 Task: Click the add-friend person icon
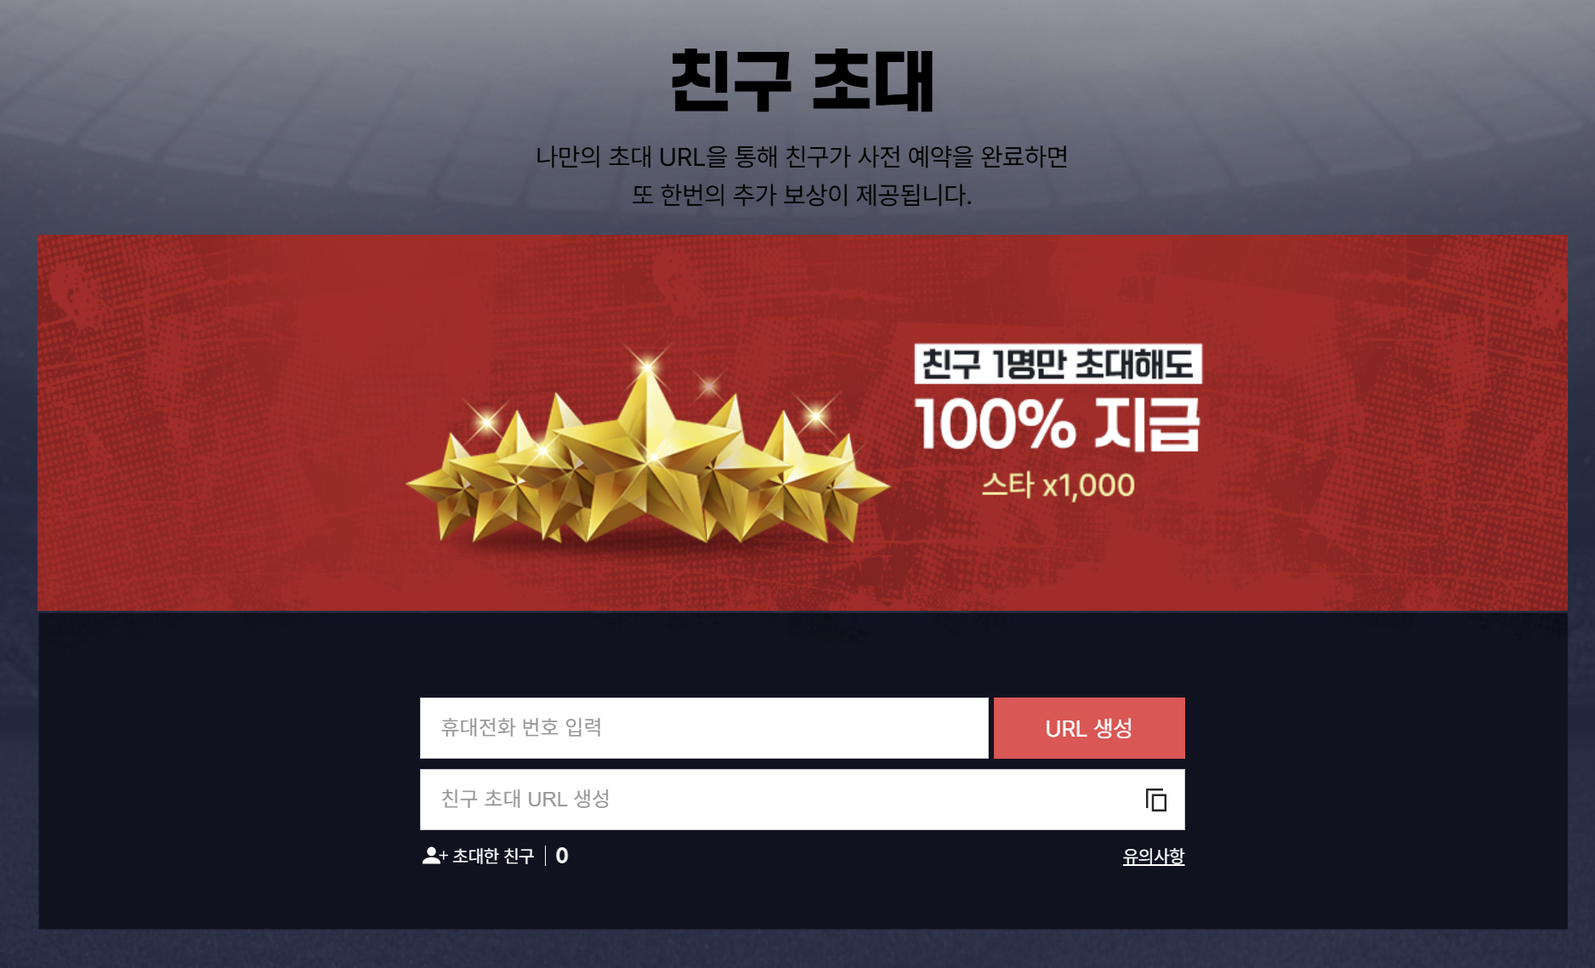tap(434, 856)
